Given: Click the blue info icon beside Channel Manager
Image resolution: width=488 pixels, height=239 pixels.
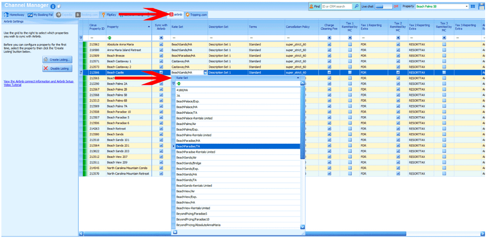Looking at the screenshot, I should click(x=53, y=6).
